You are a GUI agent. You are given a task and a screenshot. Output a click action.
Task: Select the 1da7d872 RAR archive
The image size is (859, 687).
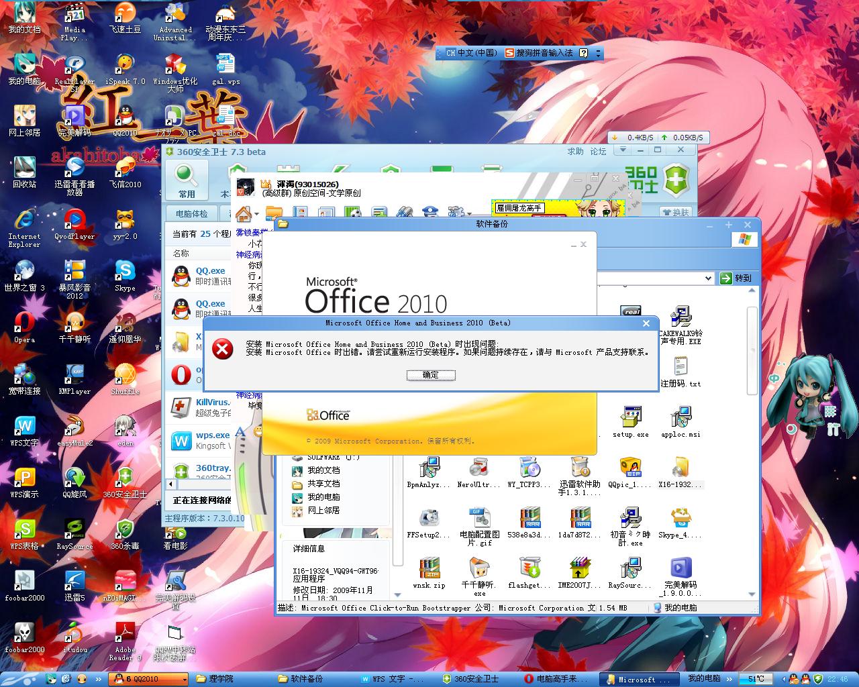click(579, 523)
